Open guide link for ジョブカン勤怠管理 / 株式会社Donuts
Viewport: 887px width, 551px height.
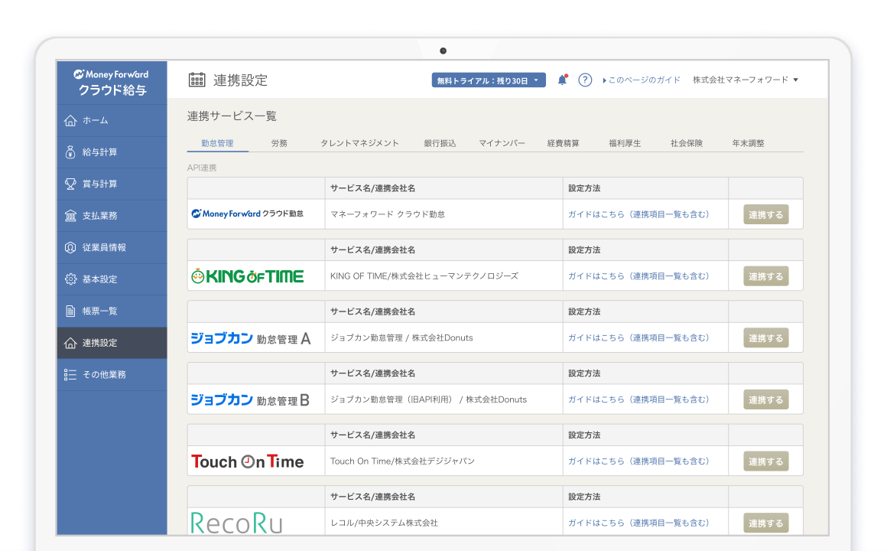point(638,337)
